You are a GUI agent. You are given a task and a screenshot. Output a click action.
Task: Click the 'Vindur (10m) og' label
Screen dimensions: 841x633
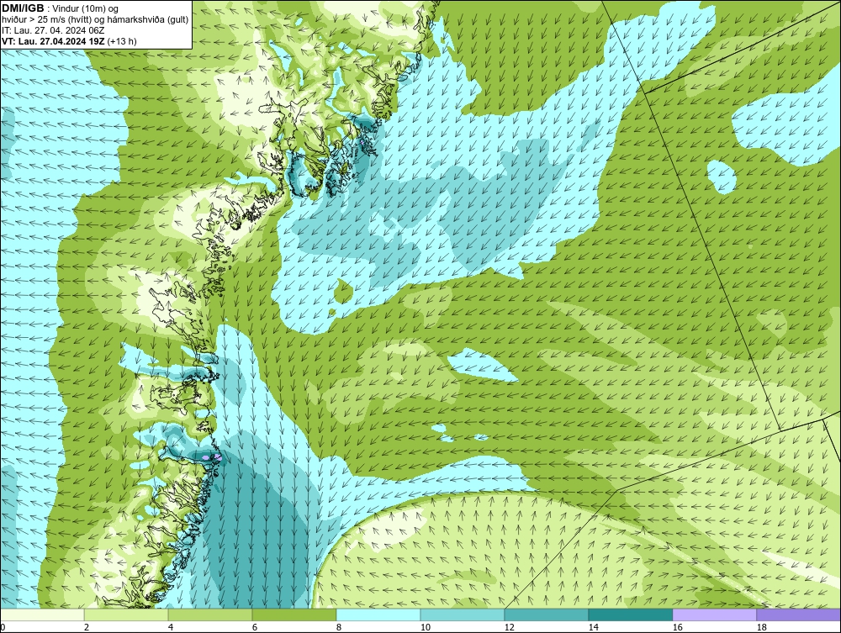point(86,9)
